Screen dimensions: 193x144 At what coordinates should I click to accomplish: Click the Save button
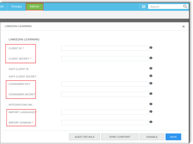pos(173,137)
